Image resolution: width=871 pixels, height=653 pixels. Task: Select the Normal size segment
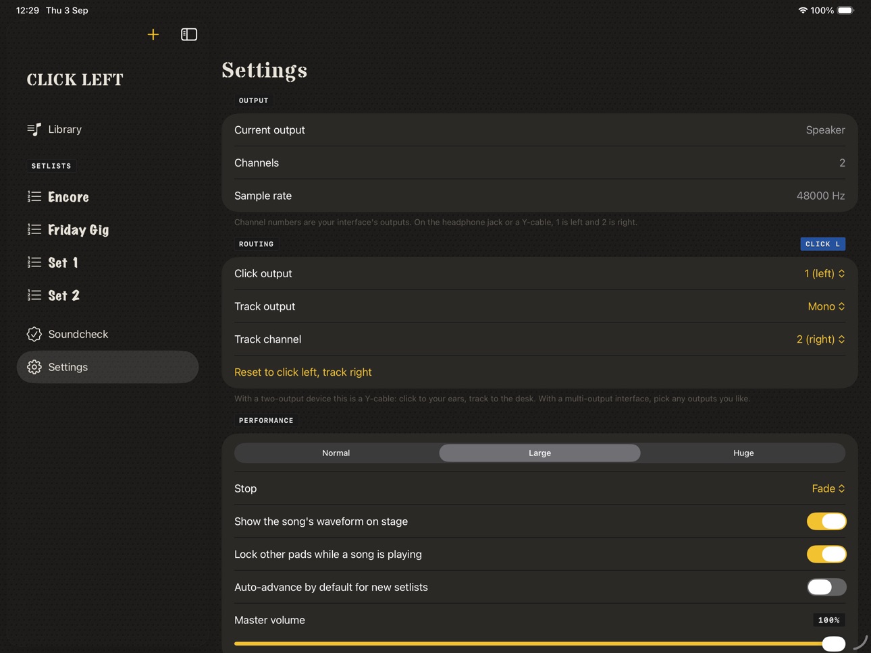(x=336, y=453)
